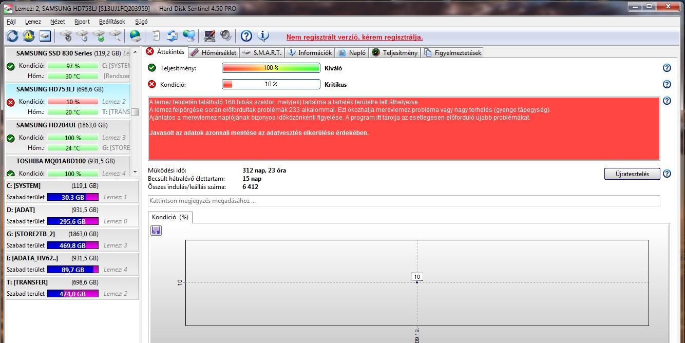
Task: Click the network monitors toolbar icon
Action: 189,36
